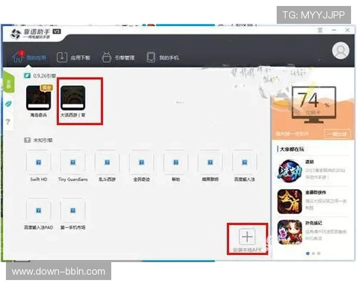The image size is (357, 286).
Task: Launch the 海岛奇兵 app icon
Action: pyautogui.click(x=39, y=98)
